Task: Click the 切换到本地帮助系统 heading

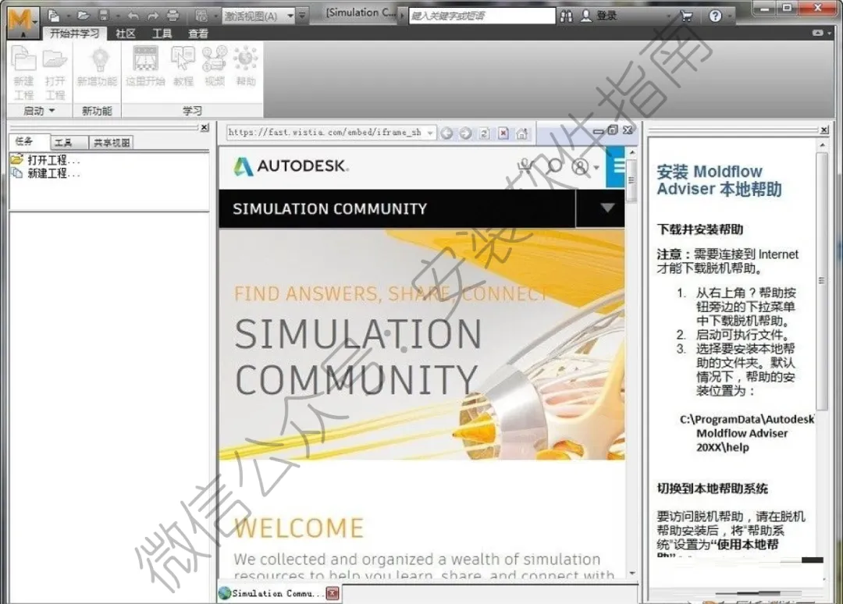Action: click(x=713, y=489)
